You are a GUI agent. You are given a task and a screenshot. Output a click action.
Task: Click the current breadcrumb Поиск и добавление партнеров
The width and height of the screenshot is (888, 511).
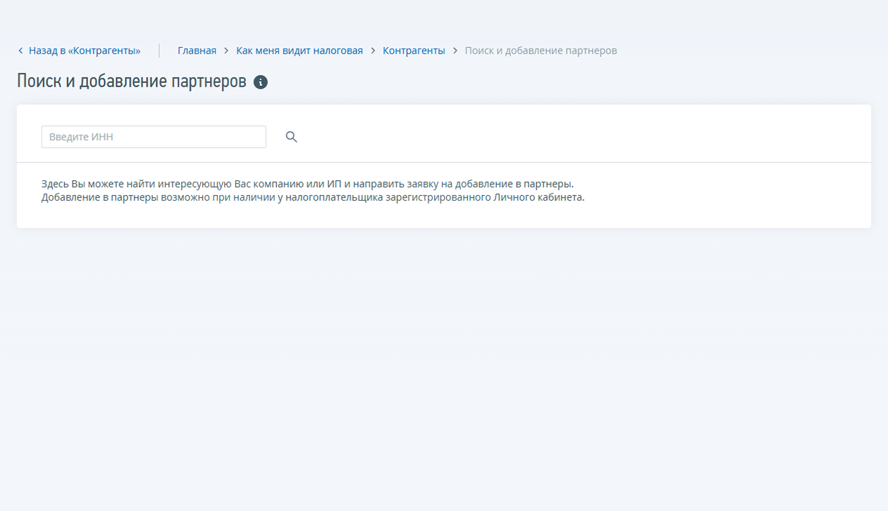point(541,51)
